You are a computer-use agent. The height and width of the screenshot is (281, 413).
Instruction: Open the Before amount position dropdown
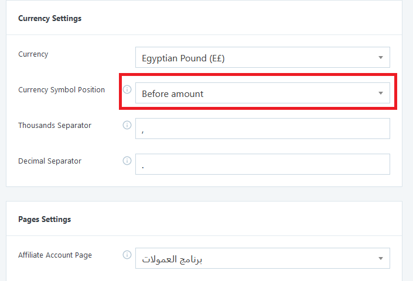262,93
